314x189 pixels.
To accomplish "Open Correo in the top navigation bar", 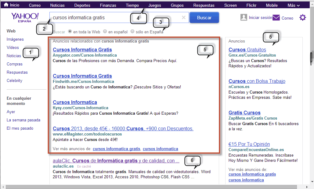I will (35, 6).
